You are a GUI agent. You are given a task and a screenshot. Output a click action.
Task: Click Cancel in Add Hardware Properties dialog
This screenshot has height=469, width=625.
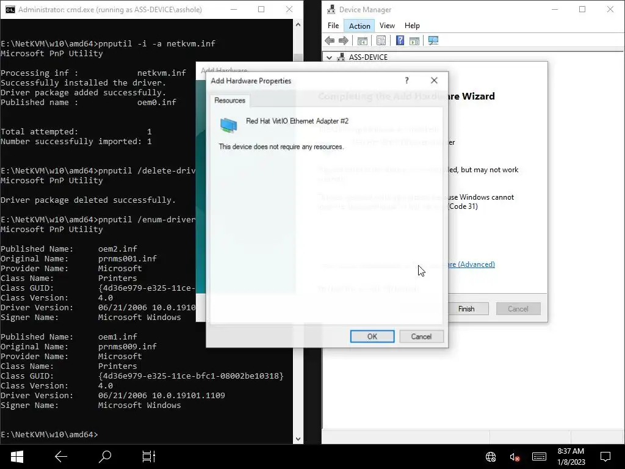[421, 336]
